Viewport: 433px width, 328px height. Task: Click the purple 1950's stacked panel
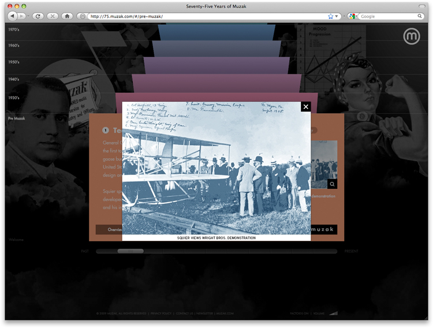click(216, 65)
